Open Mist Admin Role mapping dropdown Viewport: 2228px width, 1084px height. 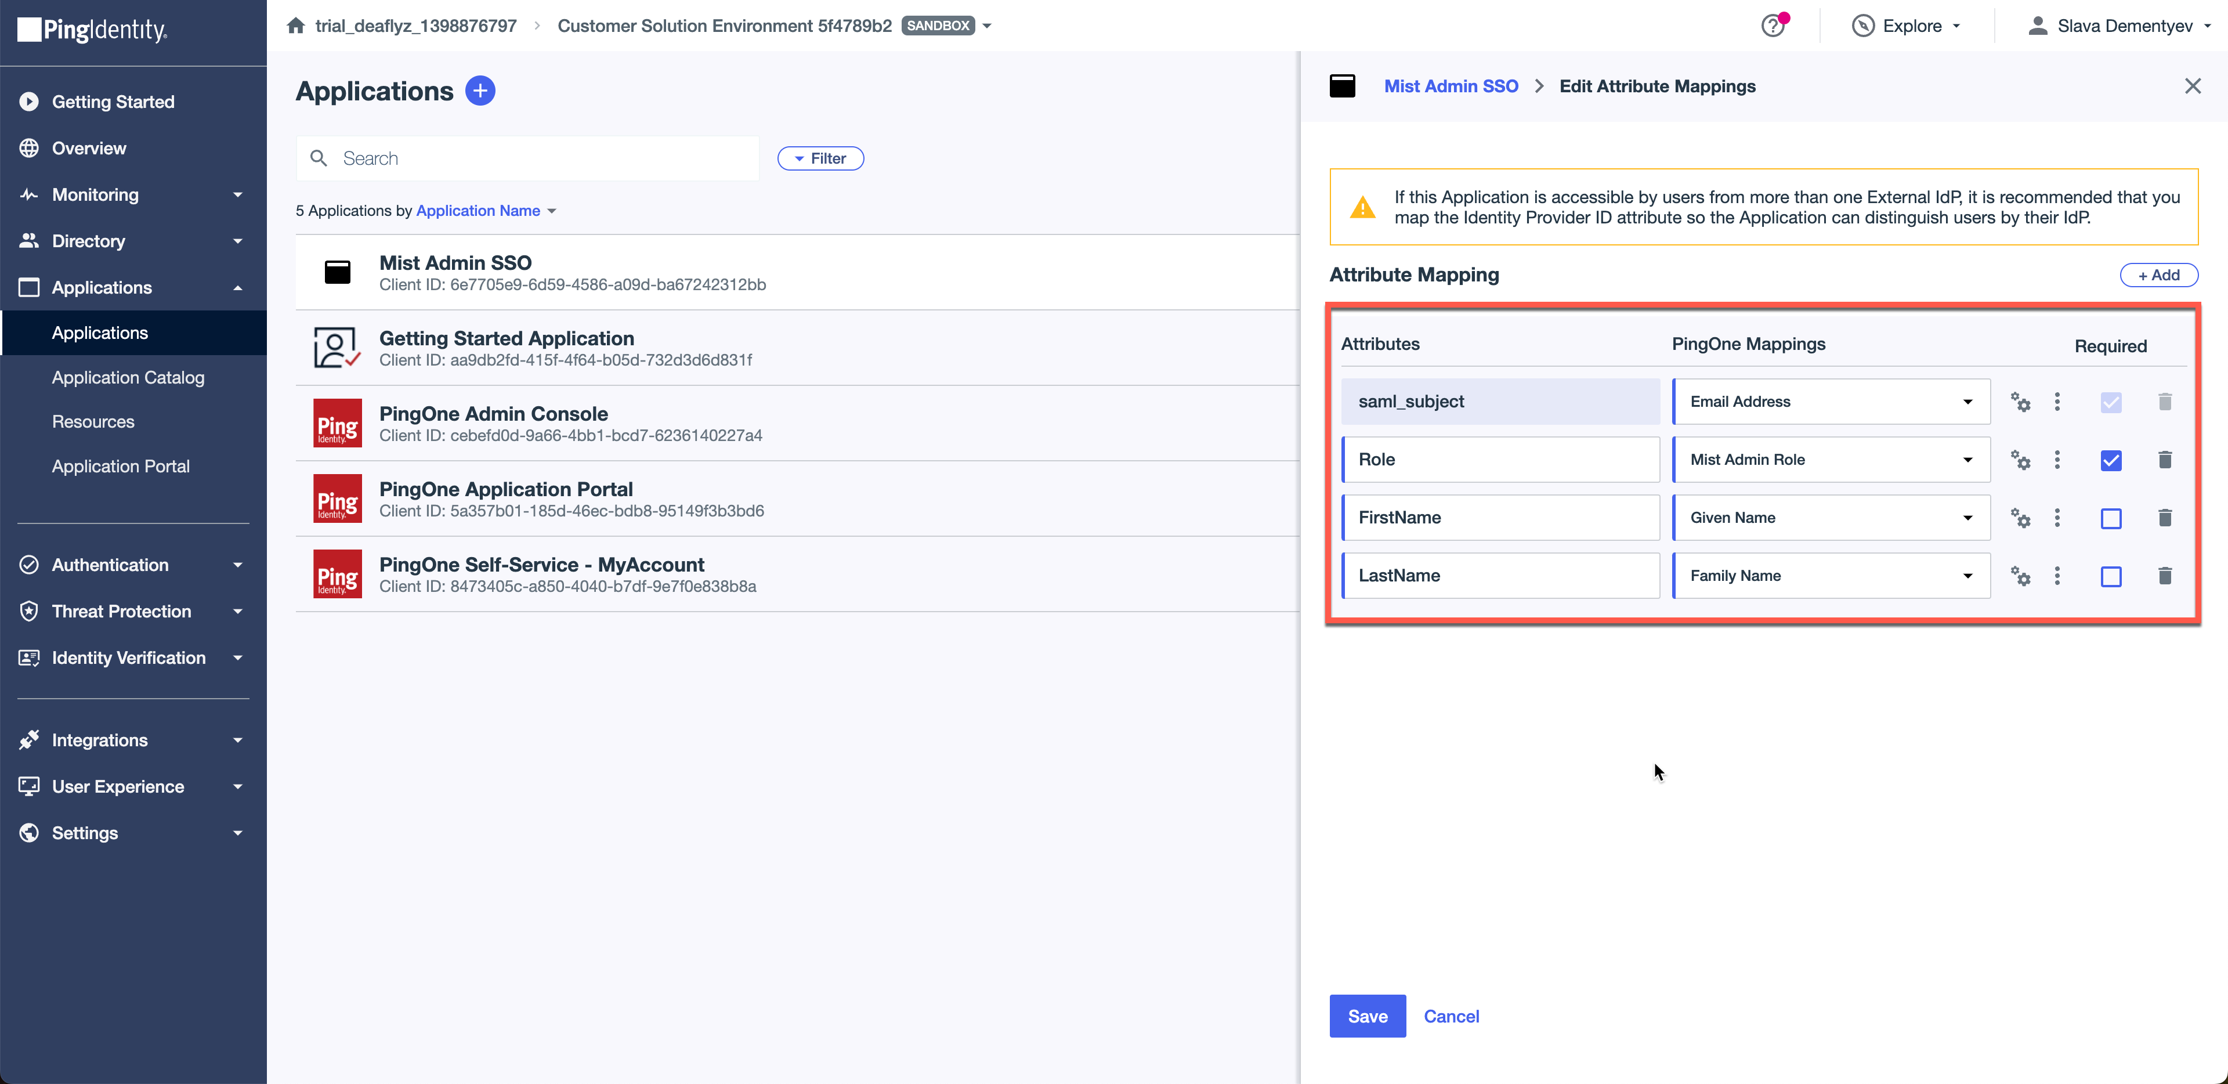coord(1830,460)
